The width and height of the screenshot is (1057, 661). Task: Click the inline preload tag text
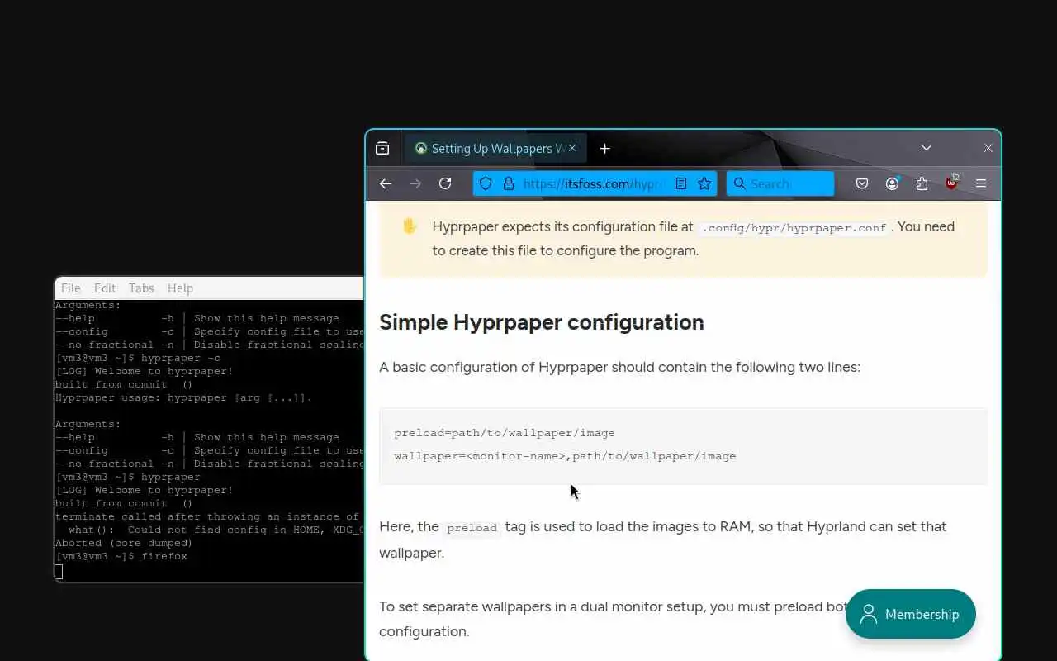pos(472,528)
